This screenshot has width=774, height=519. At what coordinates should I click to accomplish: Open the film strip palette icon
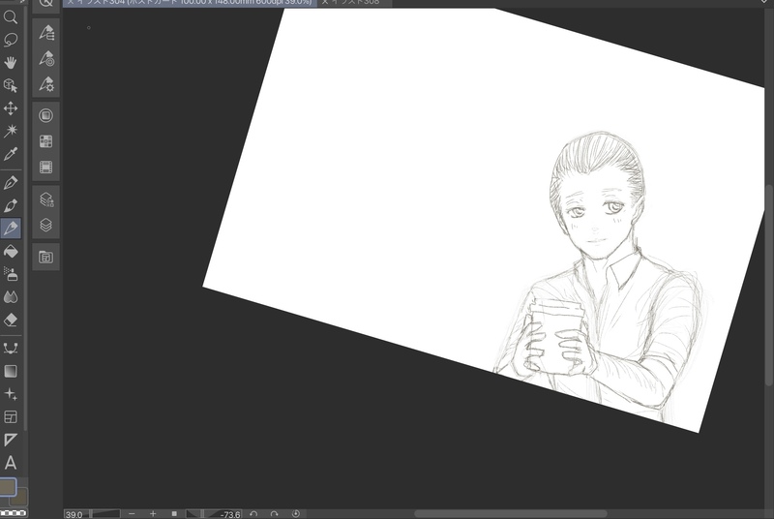tap(45, 168)
